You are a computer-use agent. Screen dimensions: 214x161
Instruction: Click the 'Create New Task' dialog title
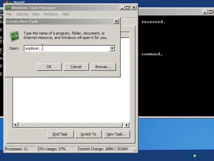pos(22,21)
